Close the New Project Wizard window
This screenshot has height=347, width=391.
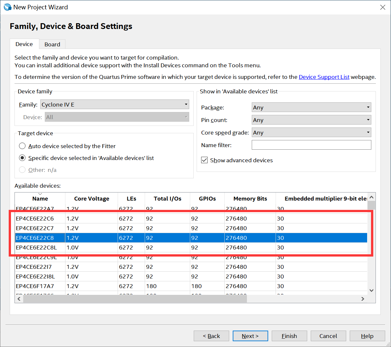(383, 7)
